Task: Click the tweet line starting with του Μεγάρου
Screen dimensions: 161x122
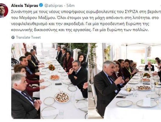Action: click(85, 18)
